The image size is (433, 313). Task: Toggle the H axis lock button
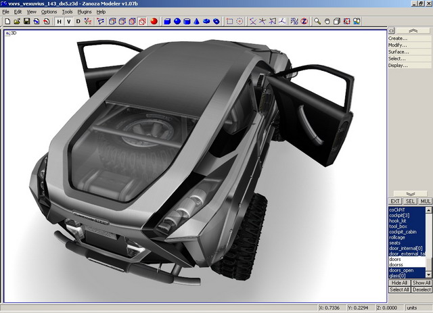pyautogui.click(x=59, y=21)
